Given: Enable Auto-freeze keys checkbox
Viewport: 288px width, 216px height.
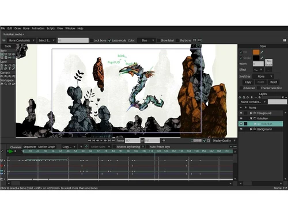Looking at the screenshot, I should (147, 147).
